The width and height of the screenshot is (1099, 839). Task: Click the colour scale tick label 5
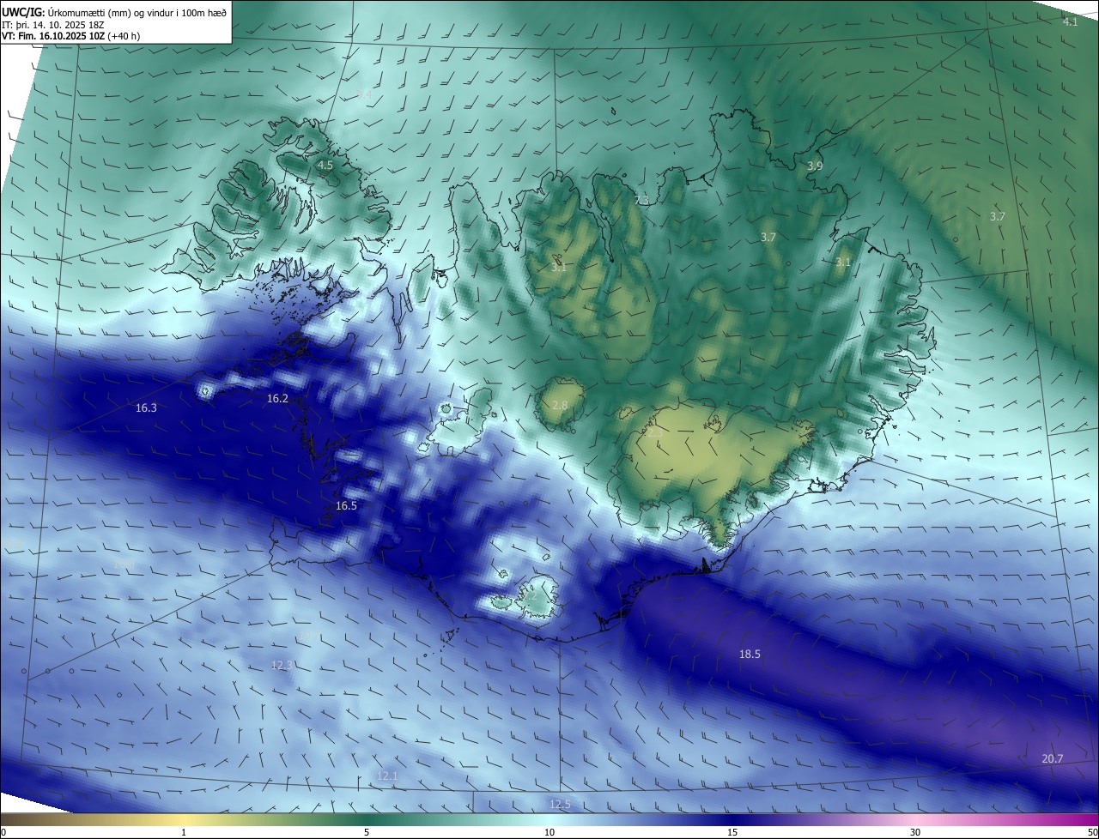coord(367,832)
